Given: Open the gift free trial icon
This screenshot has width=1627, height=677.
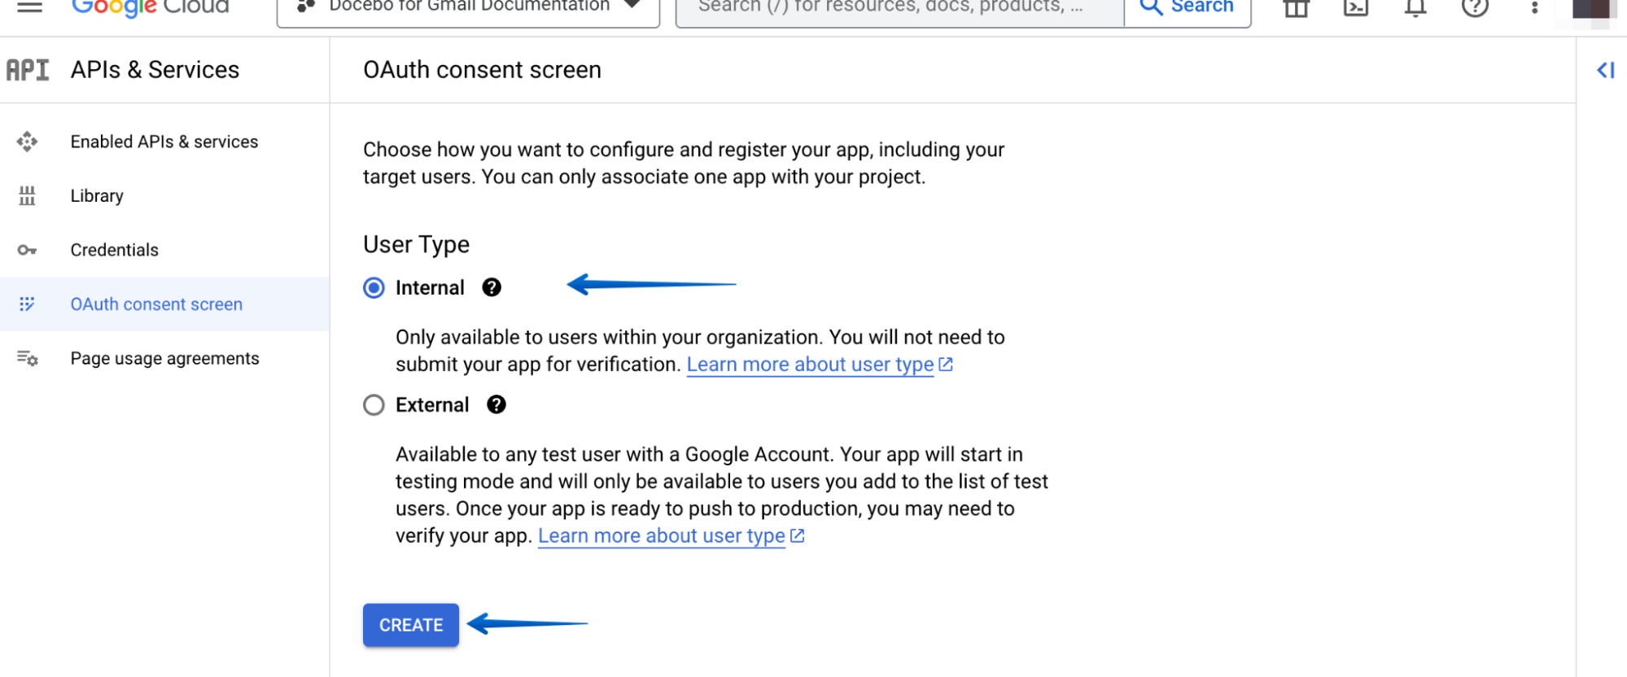Looking at the screenshot, I should click(1296, 8).
